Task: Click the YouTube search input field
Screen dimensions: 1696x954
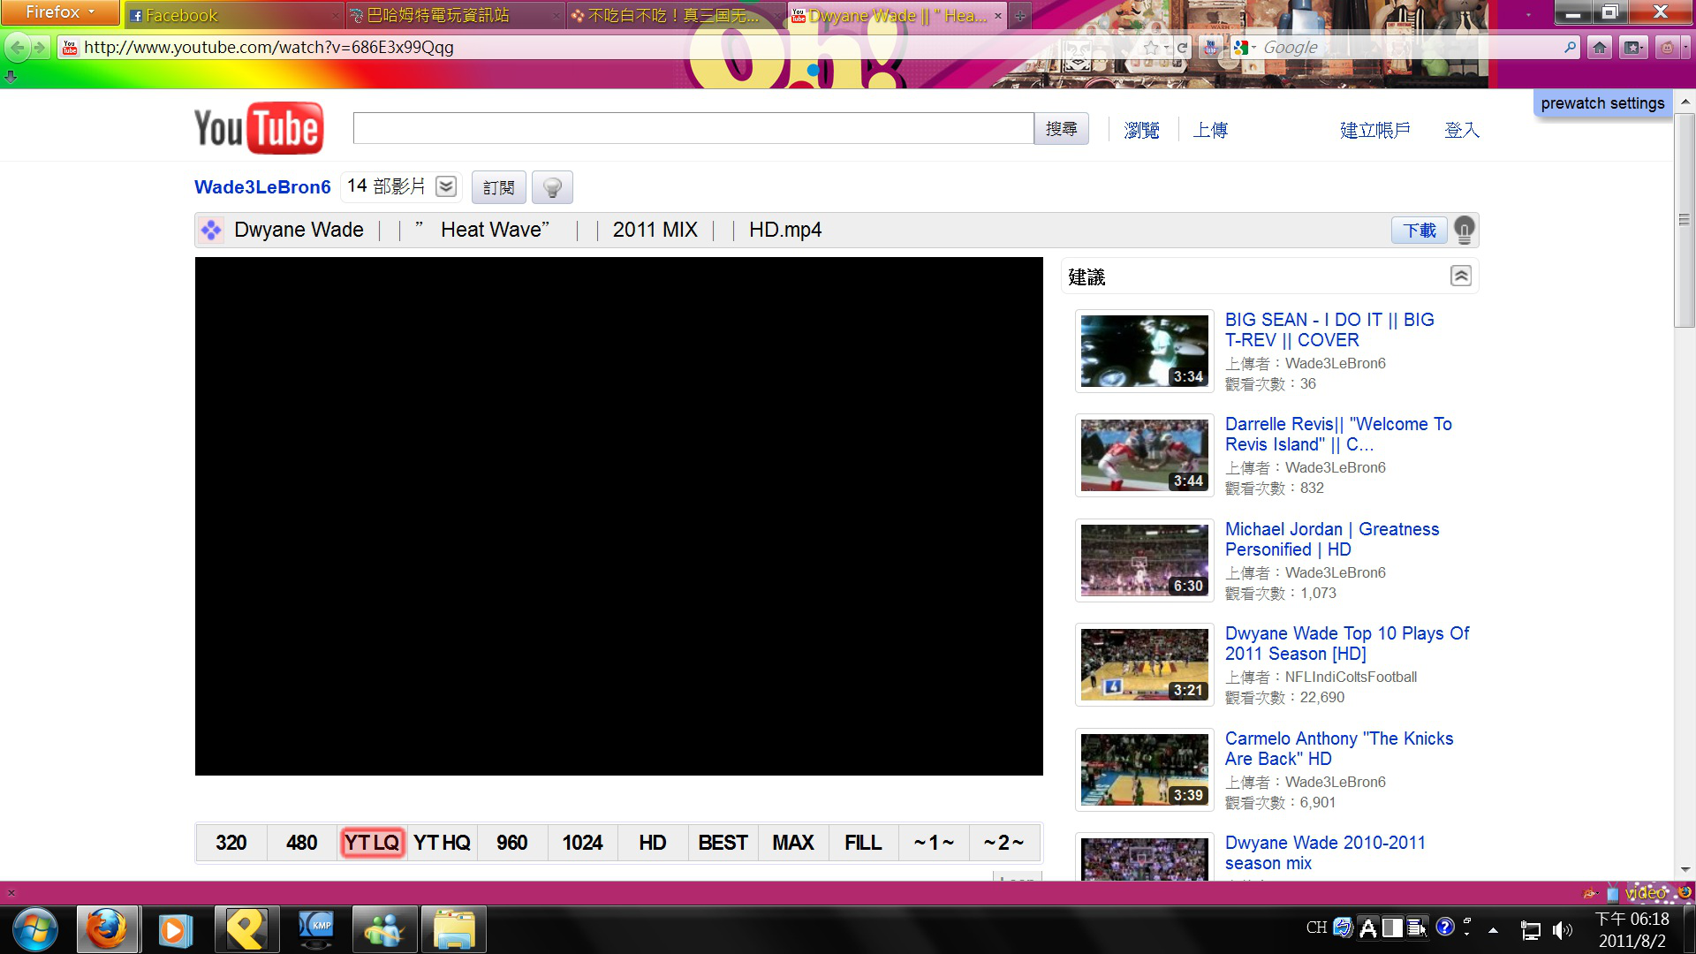Action: (x=693, y=129)
